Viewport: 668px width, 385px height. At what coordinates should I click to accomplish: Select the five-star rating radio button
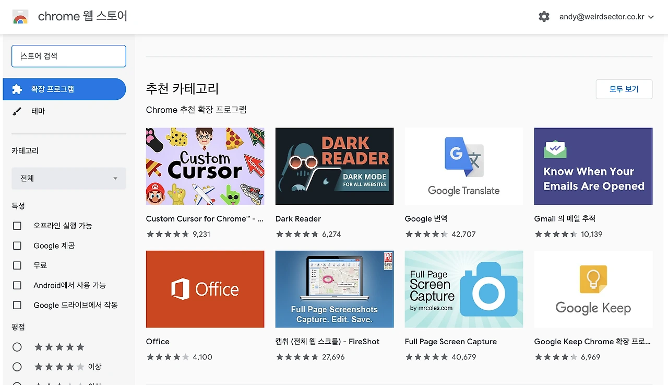(17, 347)
